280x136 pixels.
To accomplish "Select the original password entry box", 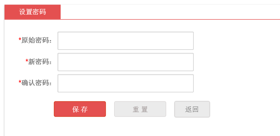I will [x=125, y=41].
